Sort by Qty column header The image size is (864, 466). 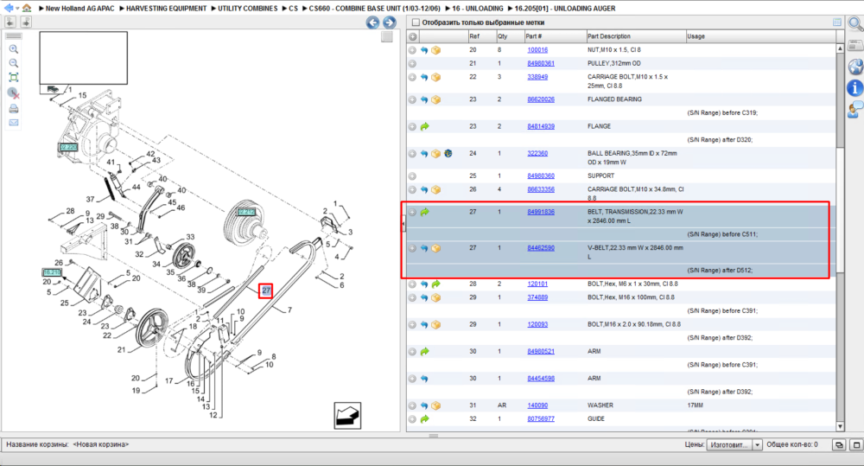pyautogui.click(x=509, y=36)
